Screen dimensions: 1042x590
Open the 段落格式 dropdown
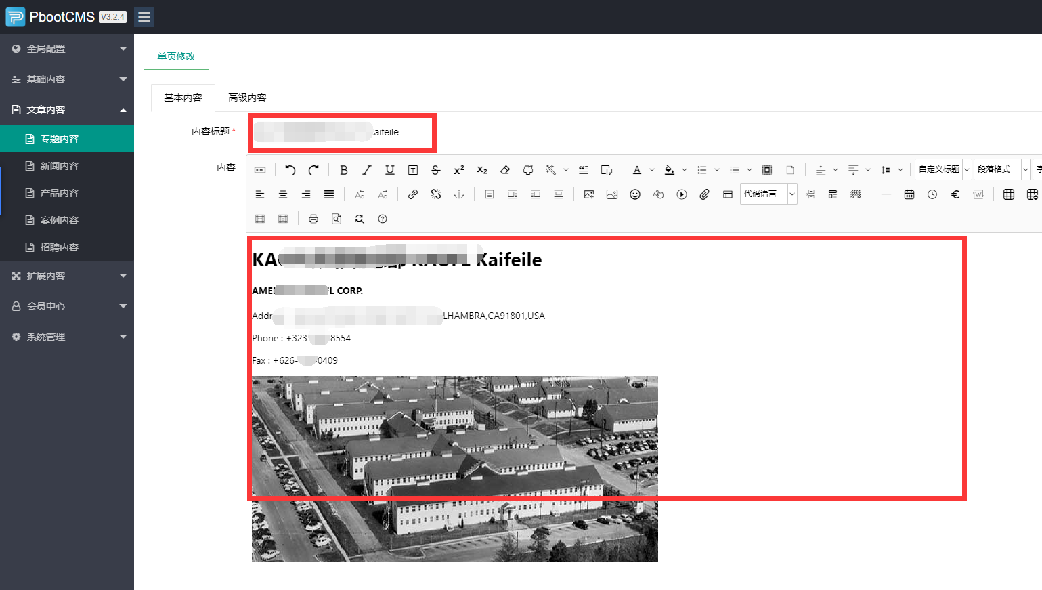tap(1002, 169)
